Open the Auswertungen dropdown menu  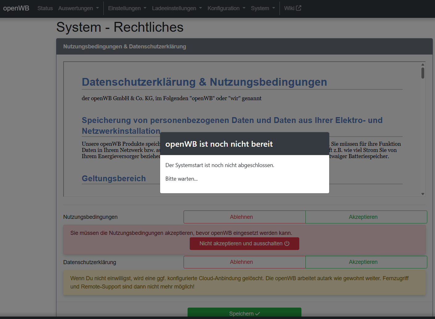coord(76,8)
